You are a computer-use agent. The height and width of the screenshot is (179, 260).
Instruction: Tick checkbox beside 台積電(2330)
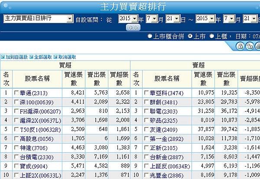click(x=16, y=157)
